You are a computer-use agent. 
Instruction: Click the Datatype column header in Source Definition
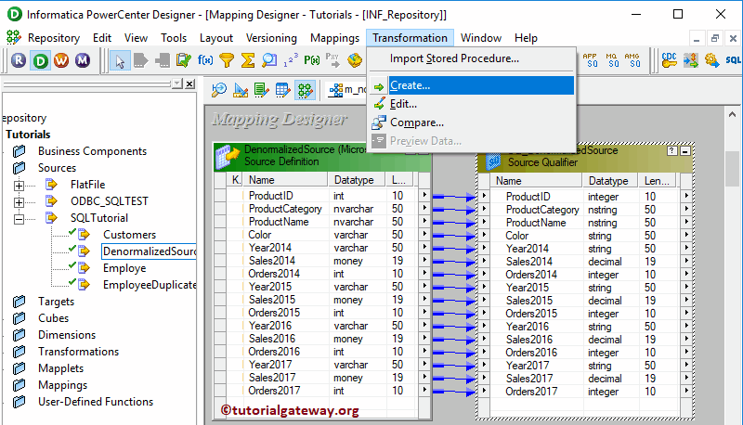[357, 180]
